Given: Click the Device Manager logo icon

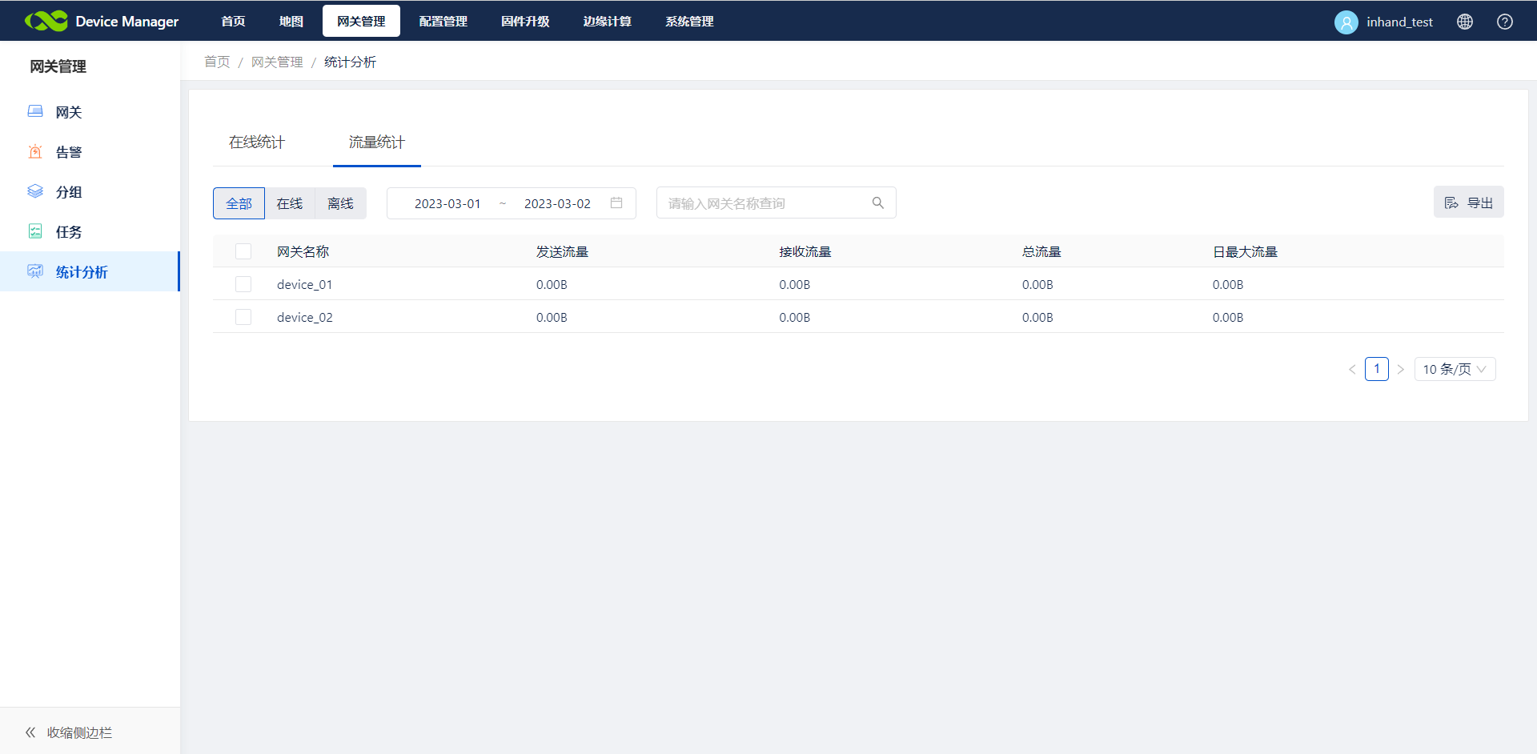Looking at the screenshot, I should [46, 21].
